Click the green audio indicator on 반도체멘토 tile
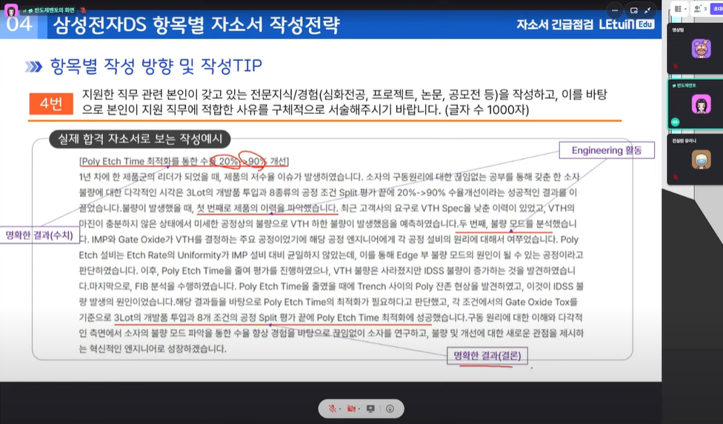 pyautogui.click(x=675, y=122)
